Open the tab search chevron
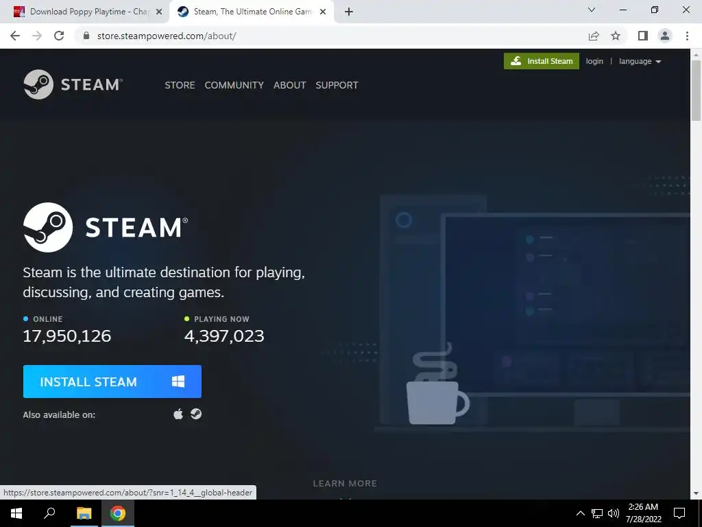The height and width of the screenshot is (527, 702). click(592, 10)
